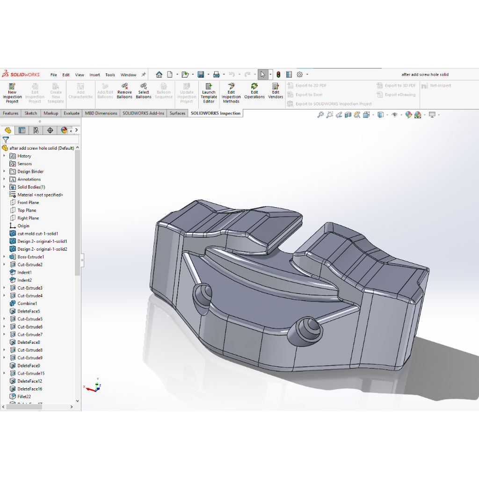Screen dimensions: 479x479
Task: Click the feature tree vertical scrollbar
Action: coord(77,213)
